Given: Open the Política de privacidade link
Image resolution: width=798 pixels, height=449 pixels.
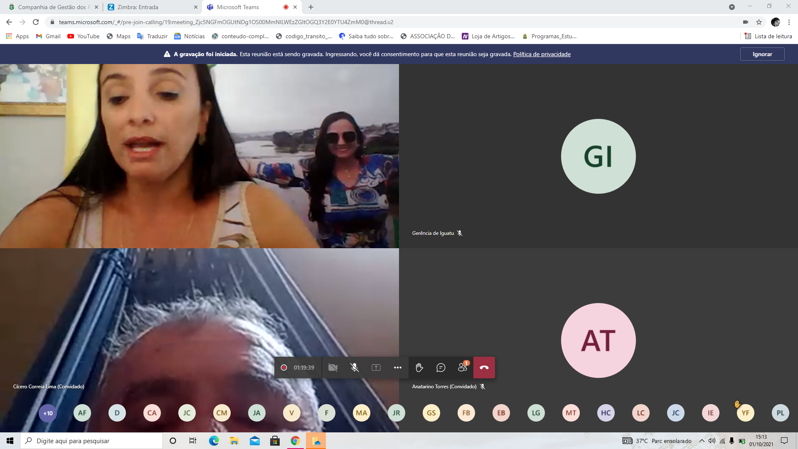Looking at the screenshot, I should 542,54.
